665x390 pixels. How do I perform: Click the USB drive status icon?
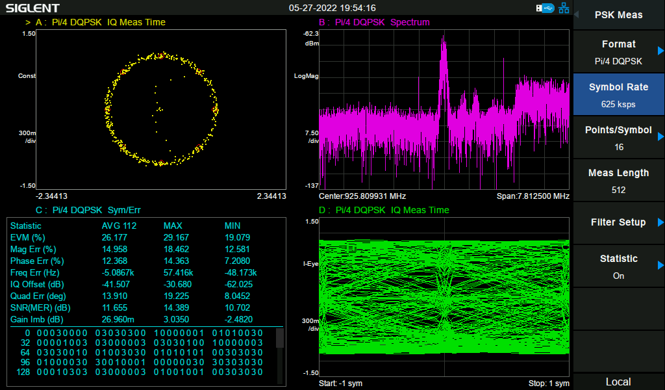tap(546, 8)
